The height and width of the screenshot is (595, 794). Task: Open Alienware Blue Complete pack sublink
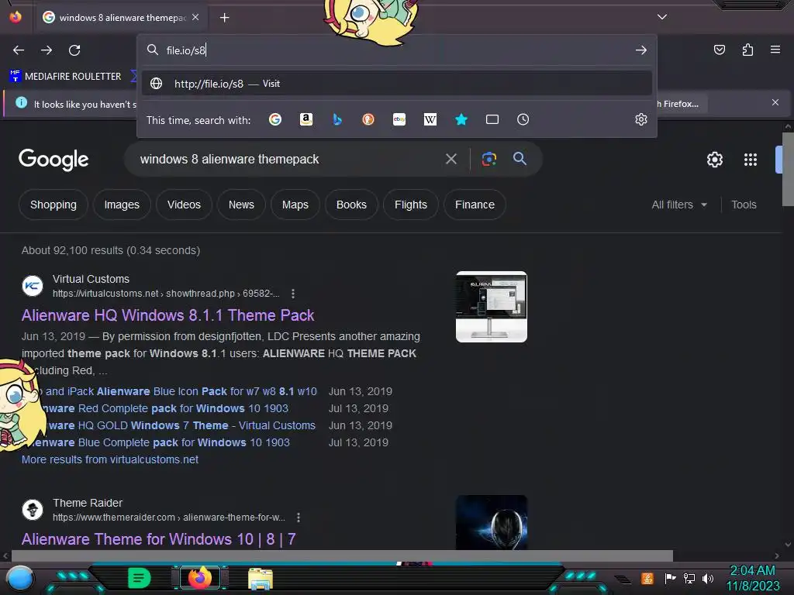click(x=161, y=442)
